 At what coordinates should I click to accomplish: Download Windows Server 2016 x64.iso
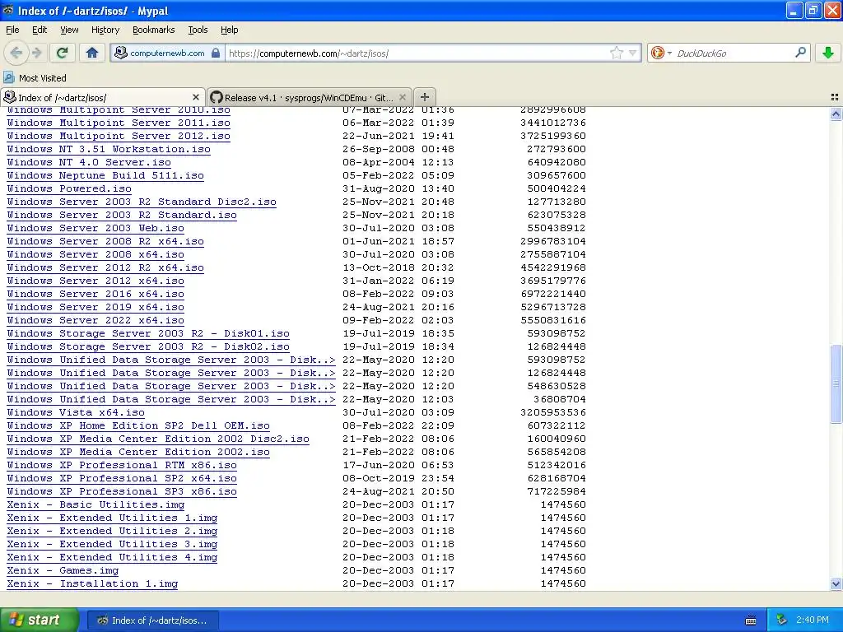click(95, 294)
